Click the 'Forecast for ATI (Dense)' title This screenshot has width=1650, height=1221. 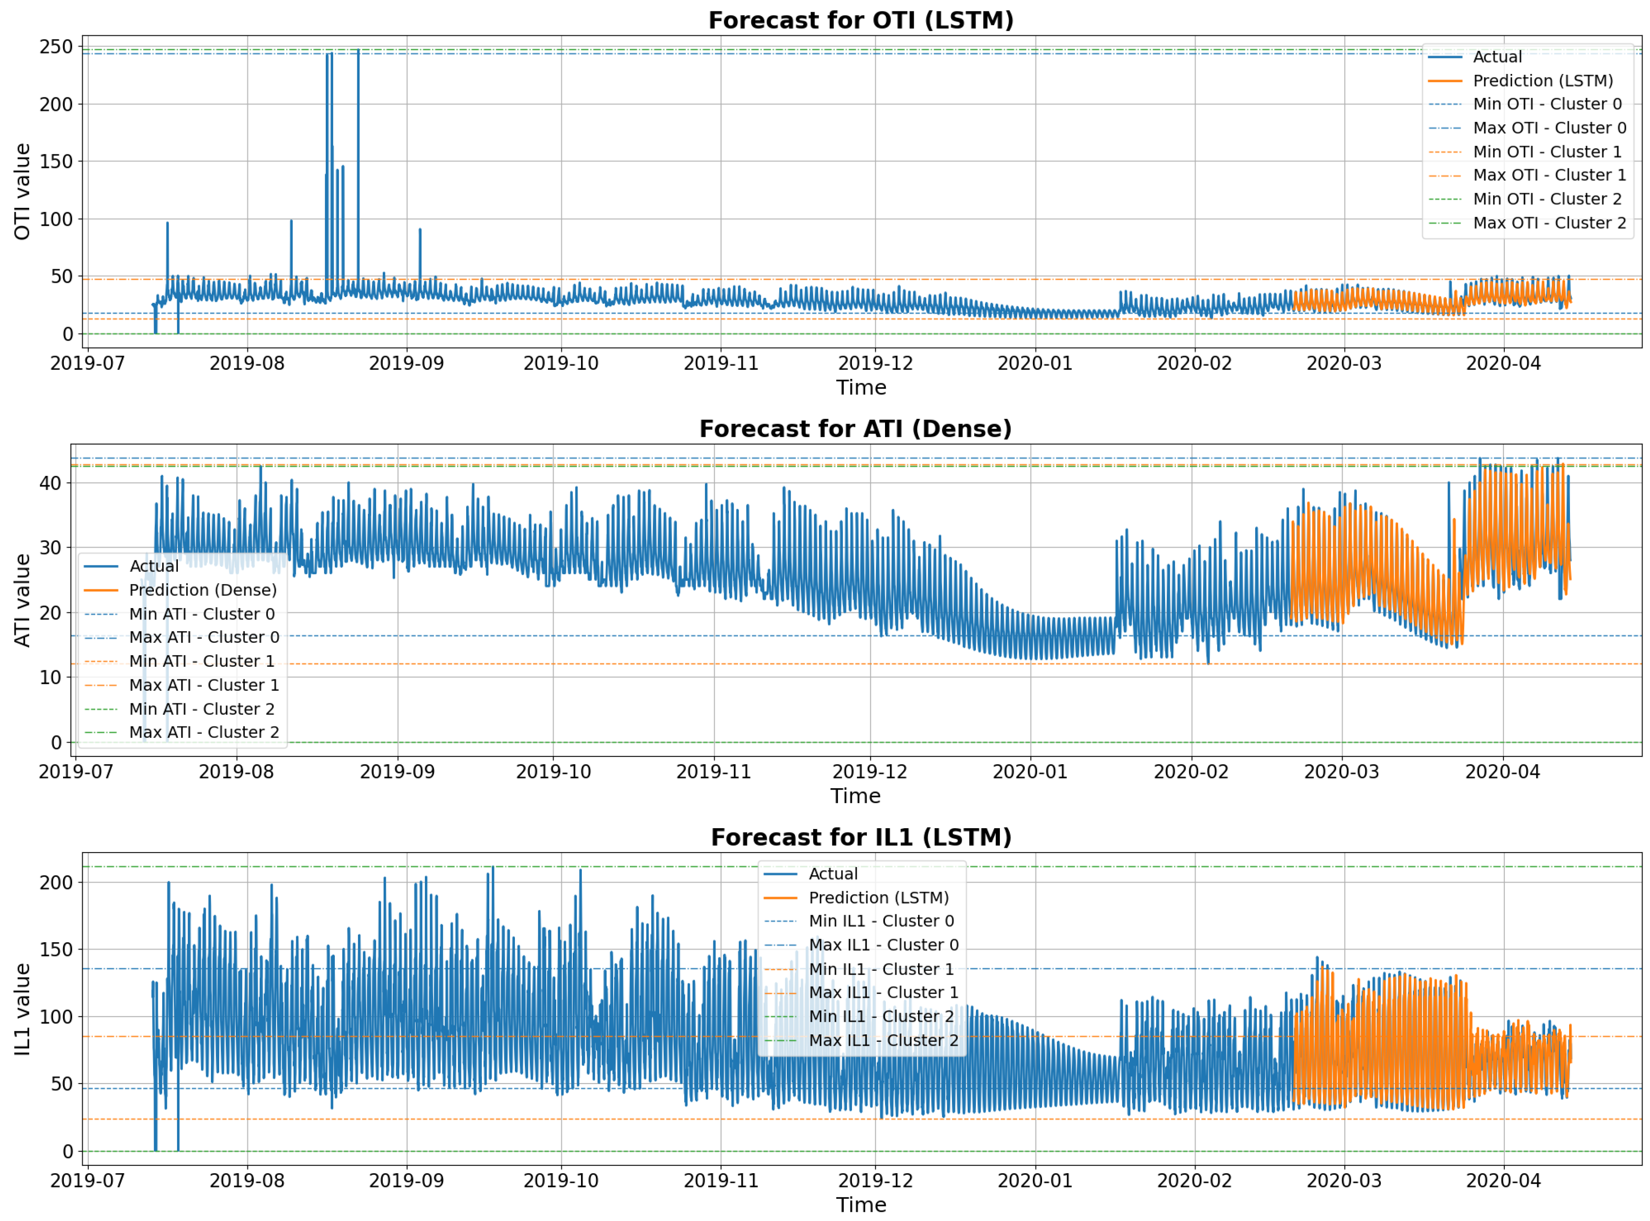tap(855, 429)
